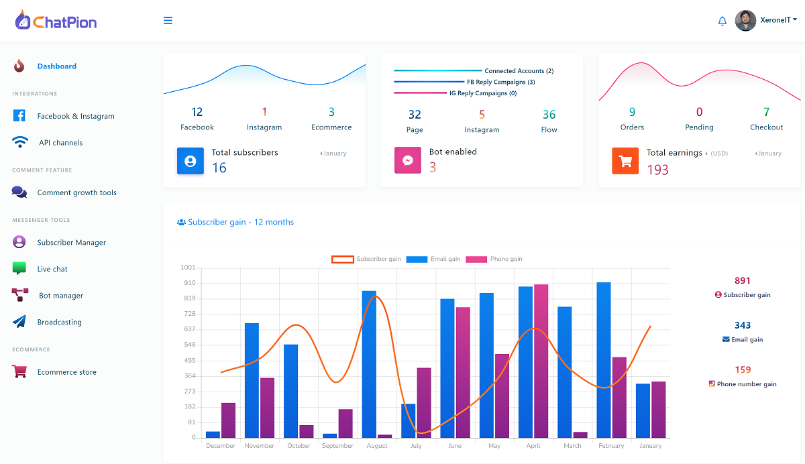Click the Facebook icon in sidebar
The image size is (805, 464).
[19, 116]
